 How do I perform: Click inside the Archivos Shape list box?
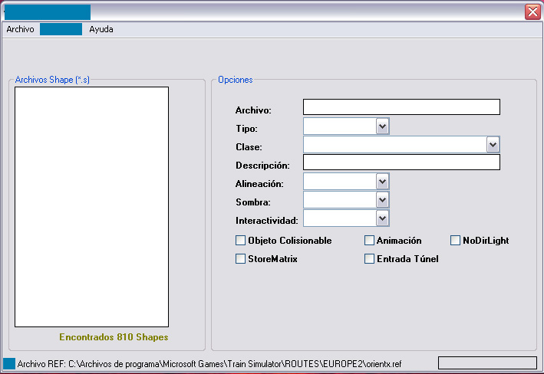(91, 207)
